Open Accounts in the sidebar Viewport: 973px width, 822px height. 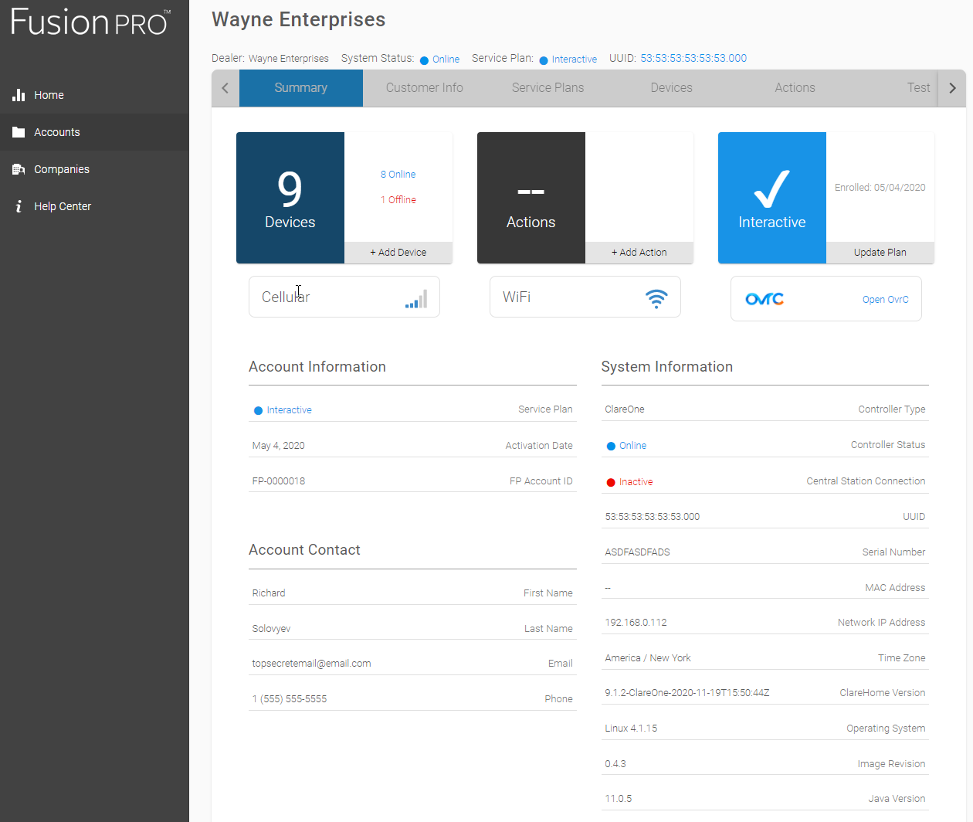tap(94, 132)
